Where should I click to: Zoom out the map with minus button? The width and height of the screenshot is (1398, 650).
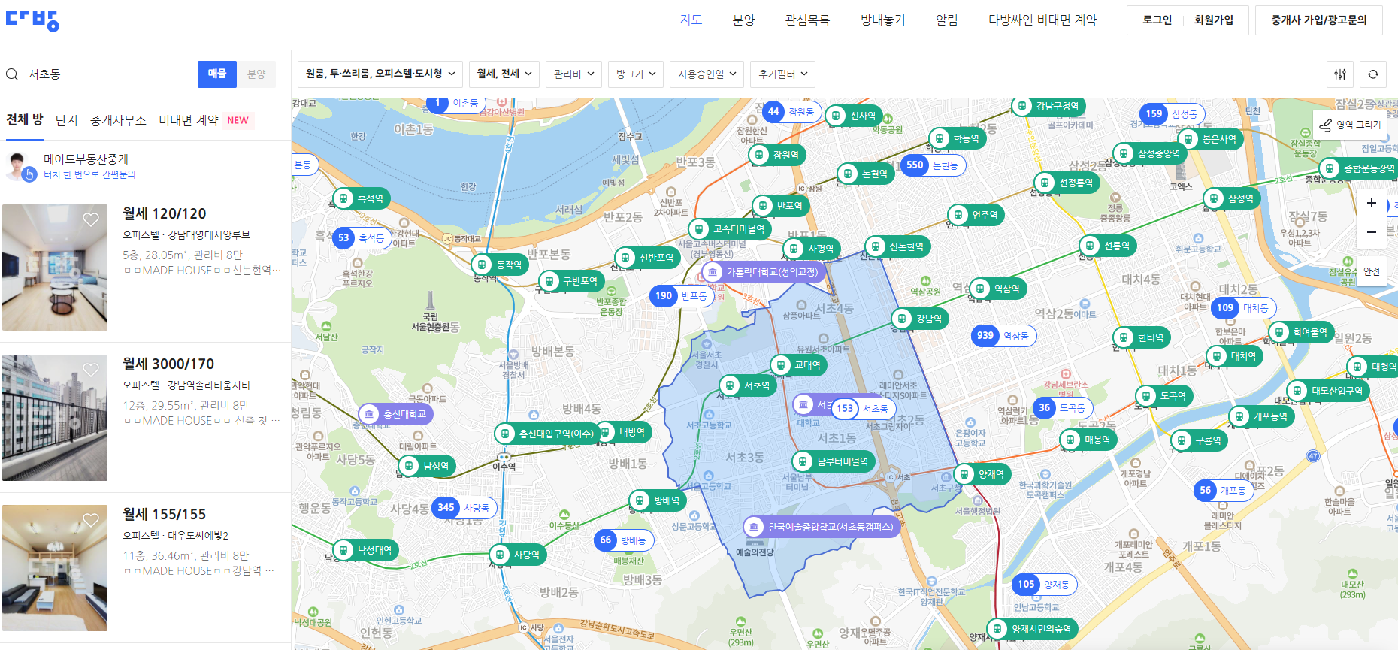(x=1372, y=232)
